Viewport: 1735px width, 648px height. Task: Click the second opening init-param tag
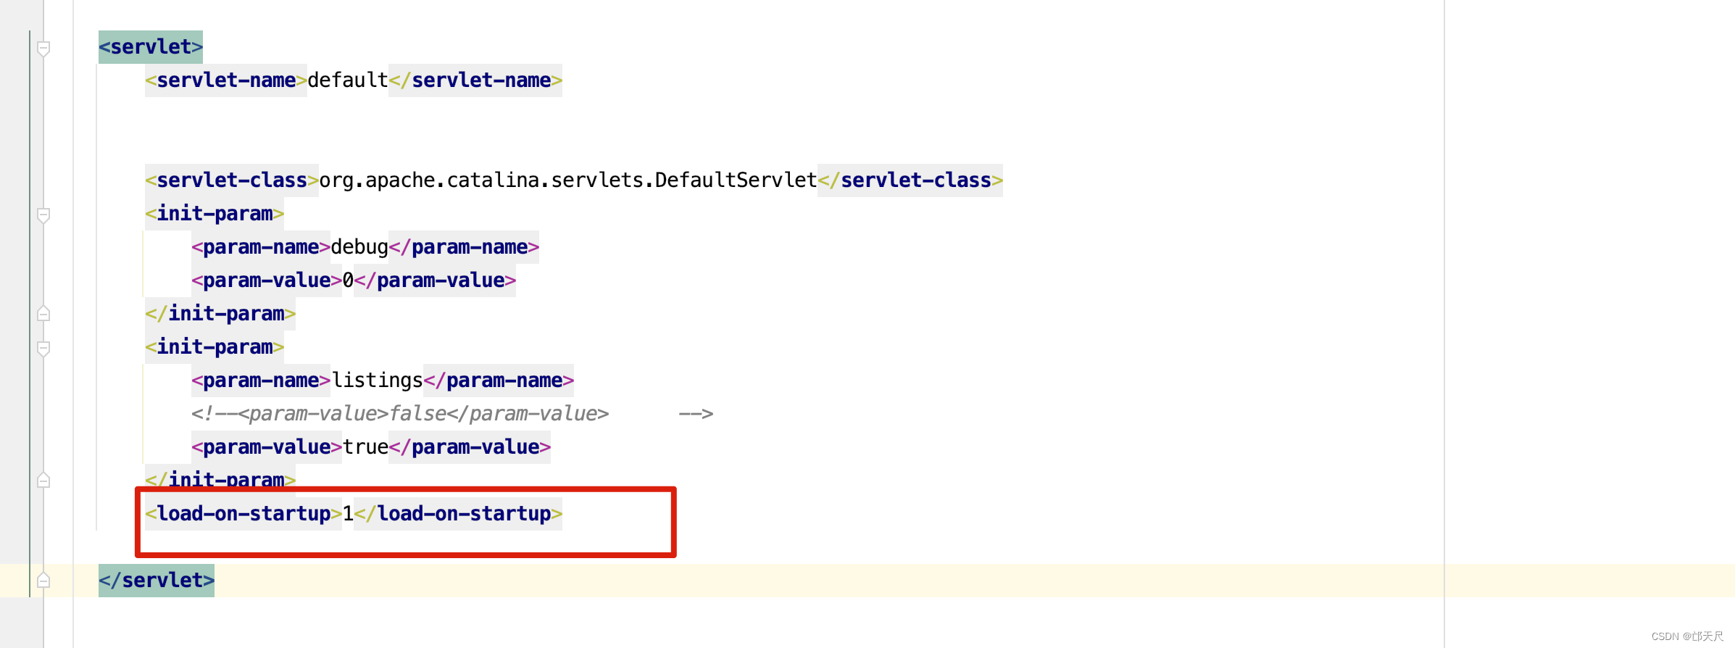click(215, 347)
